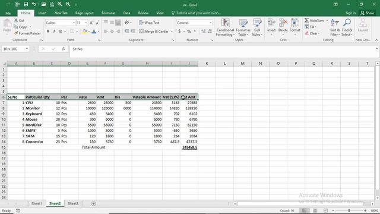Undo the last action
Viewport: 380px width, 214px height.
[x=34, y=4]
